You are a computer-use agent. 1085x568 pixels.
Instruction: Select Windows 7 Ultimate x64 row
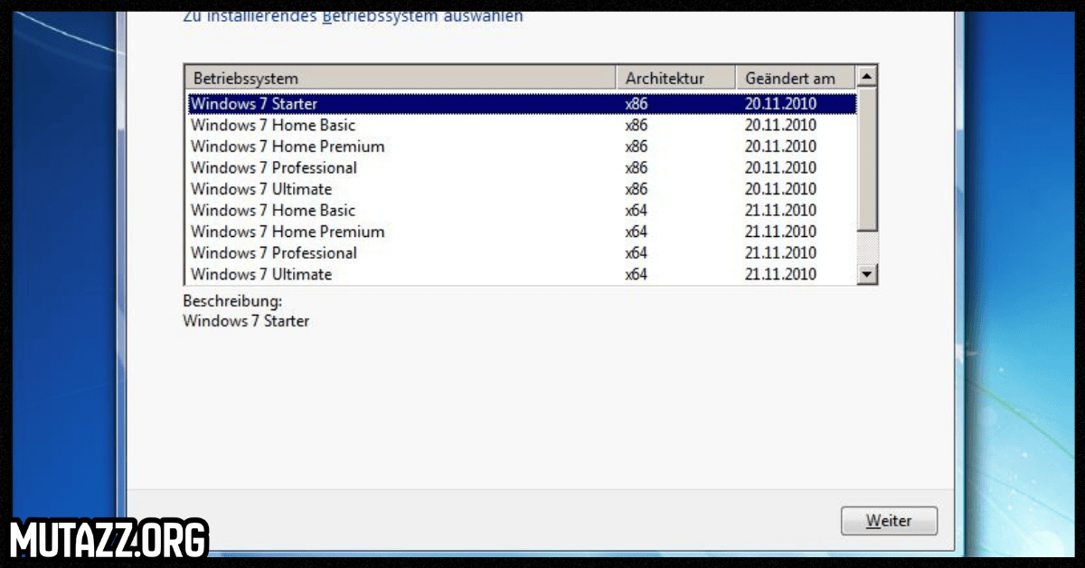[x=261, y=274]
